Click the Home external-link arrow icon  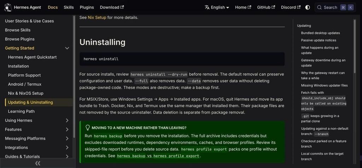pyautogui.click(x=249, y=7)
